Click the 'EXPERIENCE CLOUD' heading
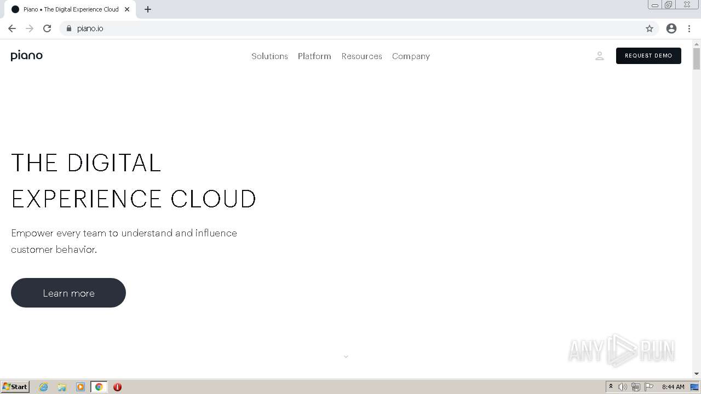The image size is (701, 394). click(x=134, y=199)
